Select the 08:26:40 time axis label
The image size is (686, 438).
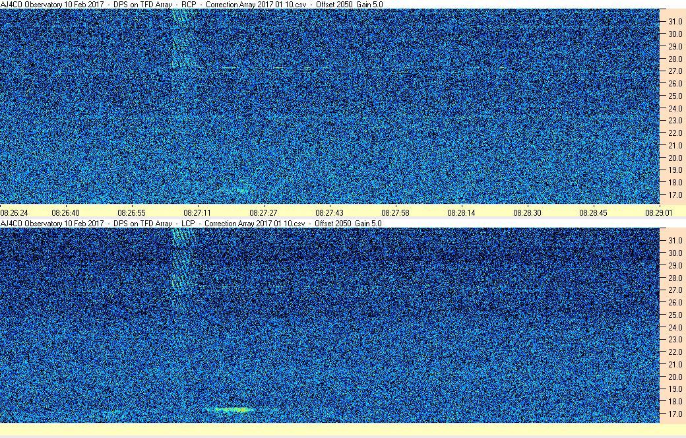(x=65, y=213)
